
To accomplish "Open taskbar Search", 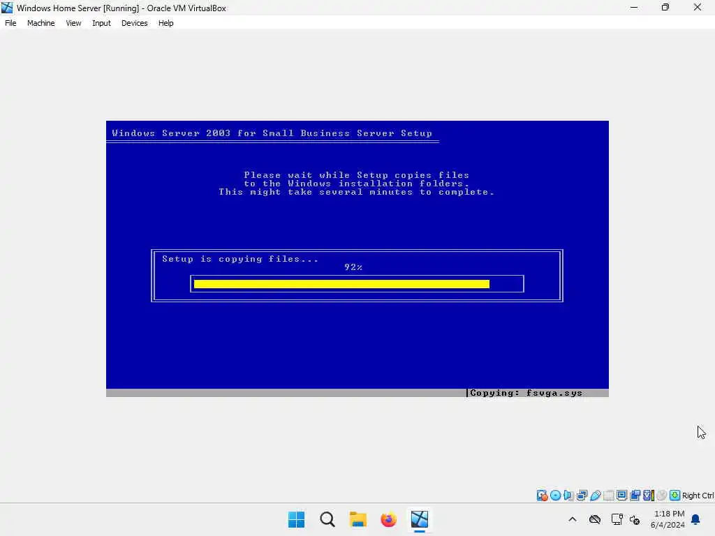I will click(327, 519).
